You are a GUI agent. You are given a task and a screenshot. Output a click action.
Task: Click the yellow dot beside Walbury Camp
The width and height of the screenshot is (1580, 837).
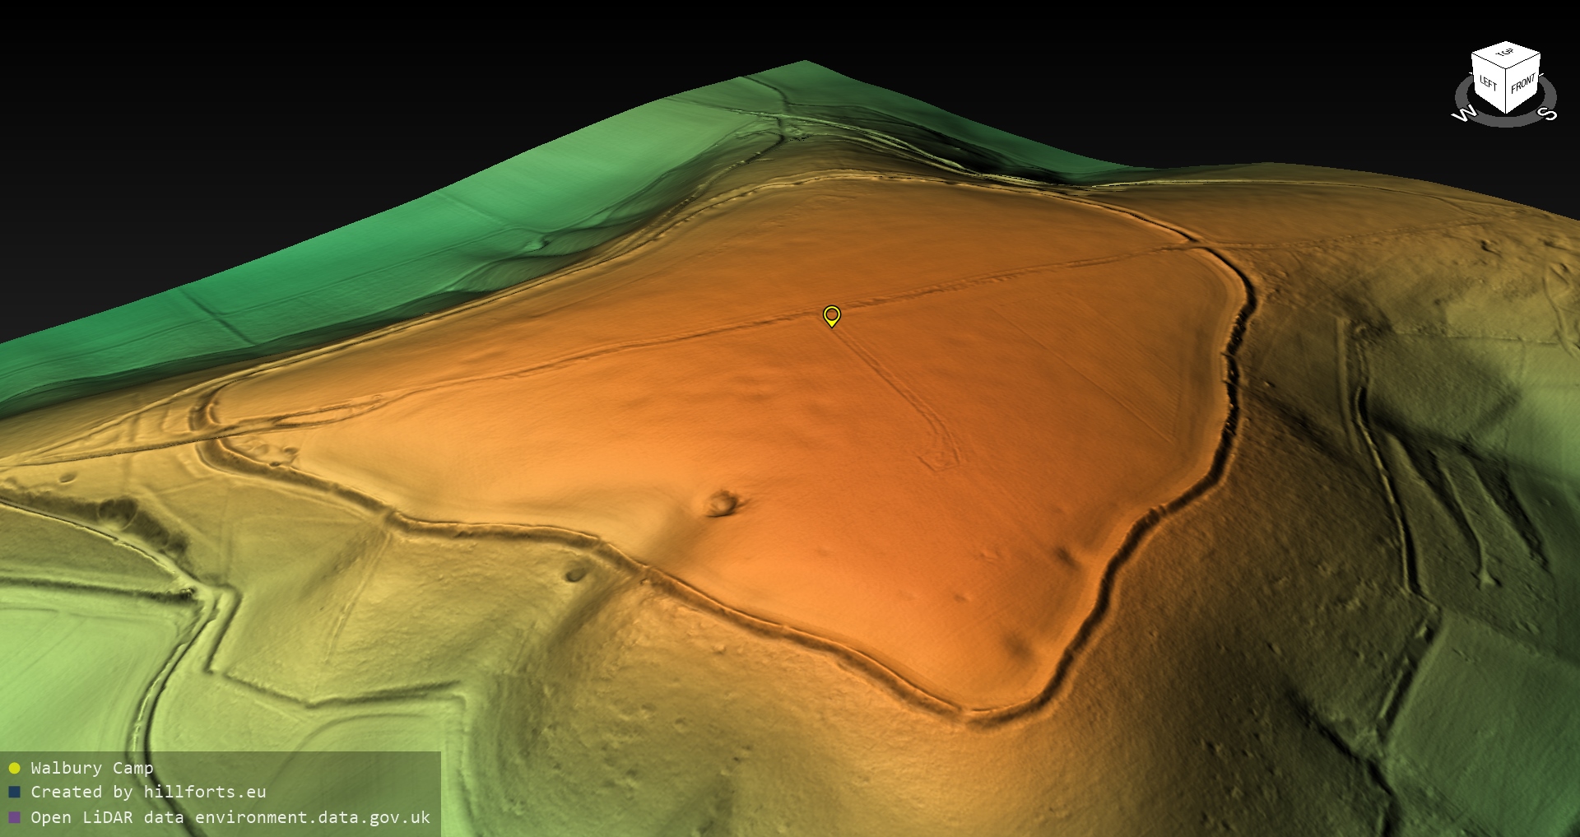[x=14, y=768]
